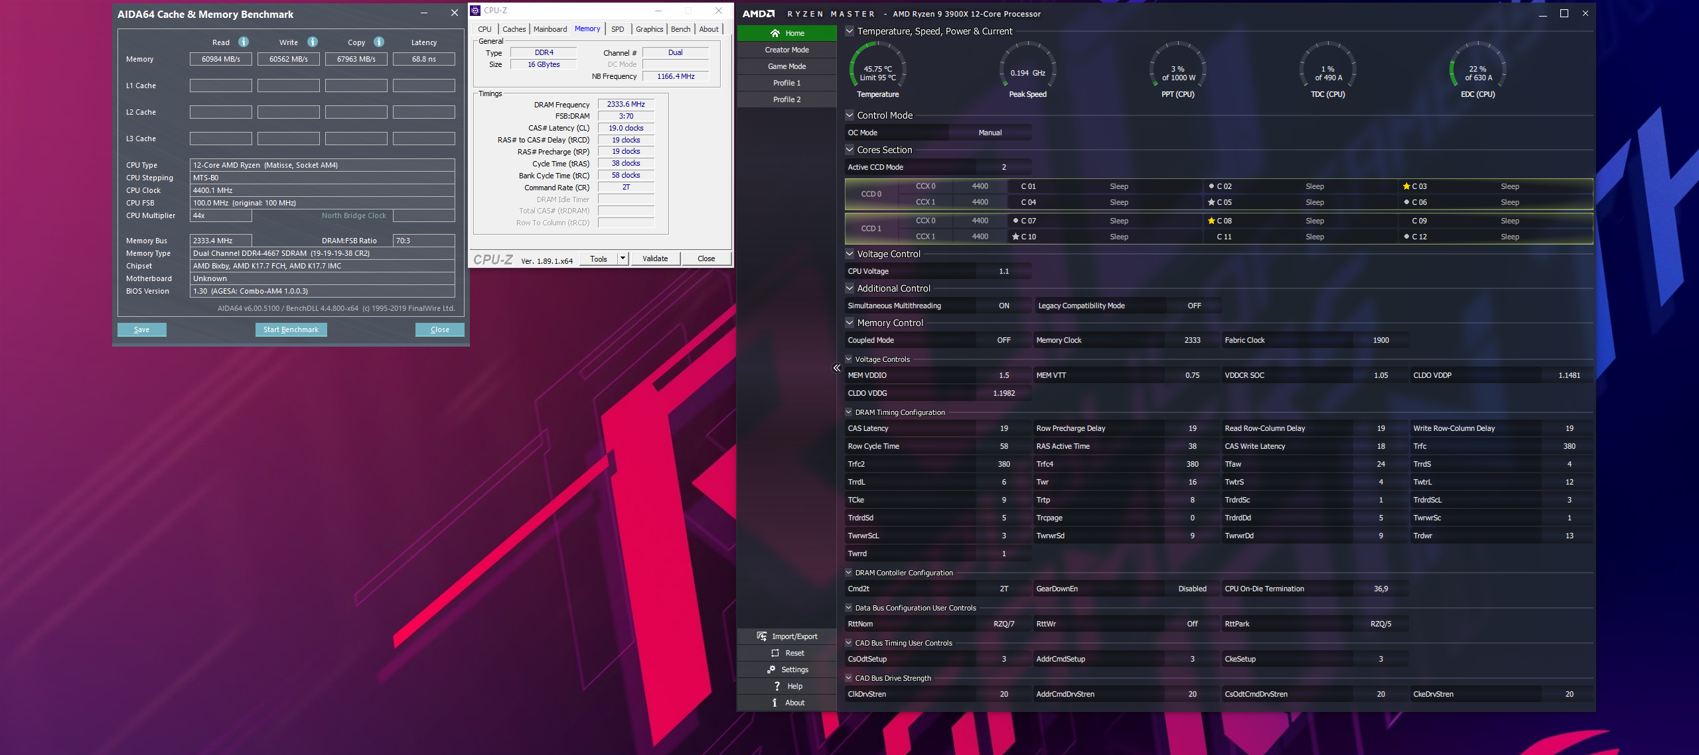Switch to the SPD tab in CPU-Z
The image size is (1699, 755).
[617, 29]
